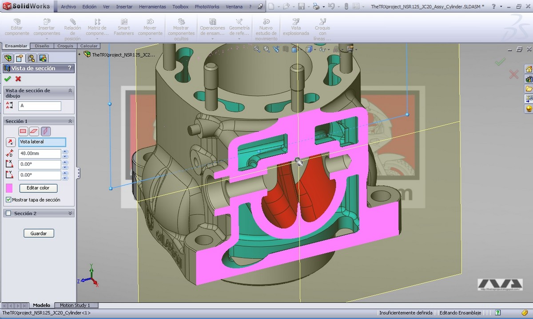Click Relación de posición tool
The height and width of the screenshot is (319, 533).
72,29
